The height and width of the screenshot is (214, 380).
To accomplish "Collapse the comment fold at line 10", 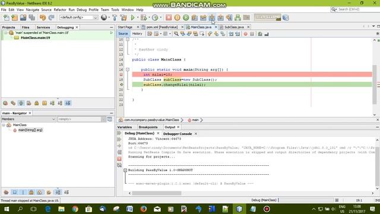I will pyautogui.click(x=128, y=39).
